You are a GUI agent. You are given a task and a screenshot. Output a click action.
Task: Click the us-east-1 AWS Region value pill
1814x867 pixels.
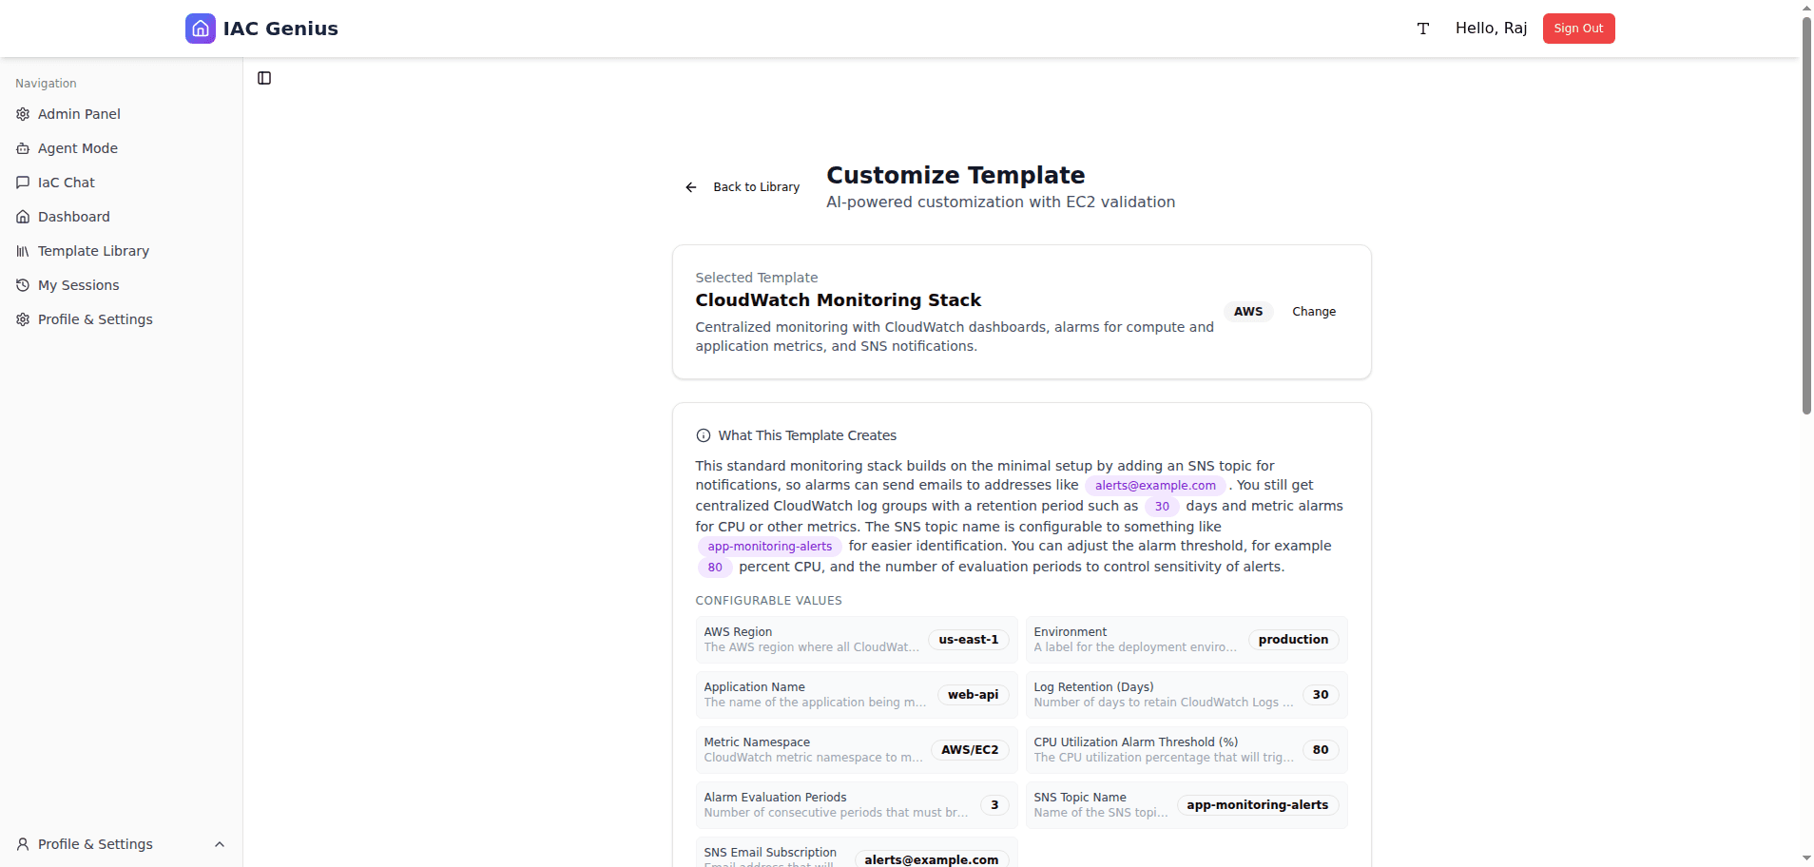[x=968, y=640]
